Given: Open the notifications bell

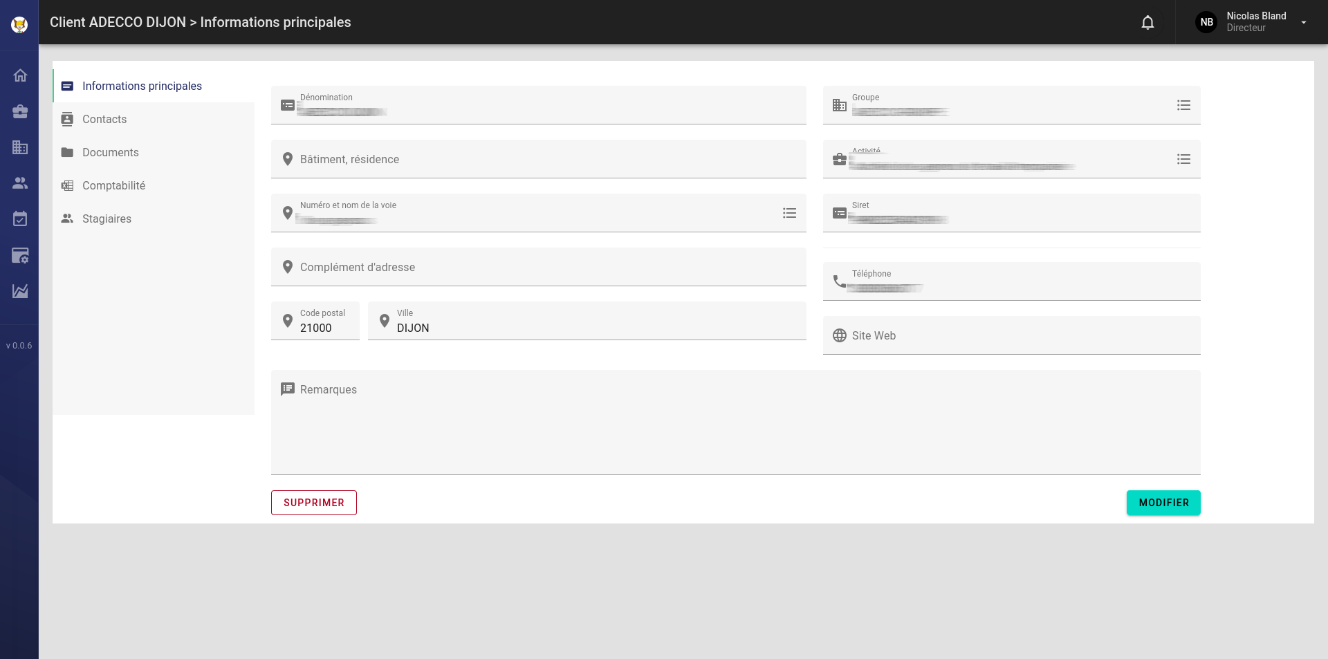Looking at the screenshot, I should [1147, 22].
